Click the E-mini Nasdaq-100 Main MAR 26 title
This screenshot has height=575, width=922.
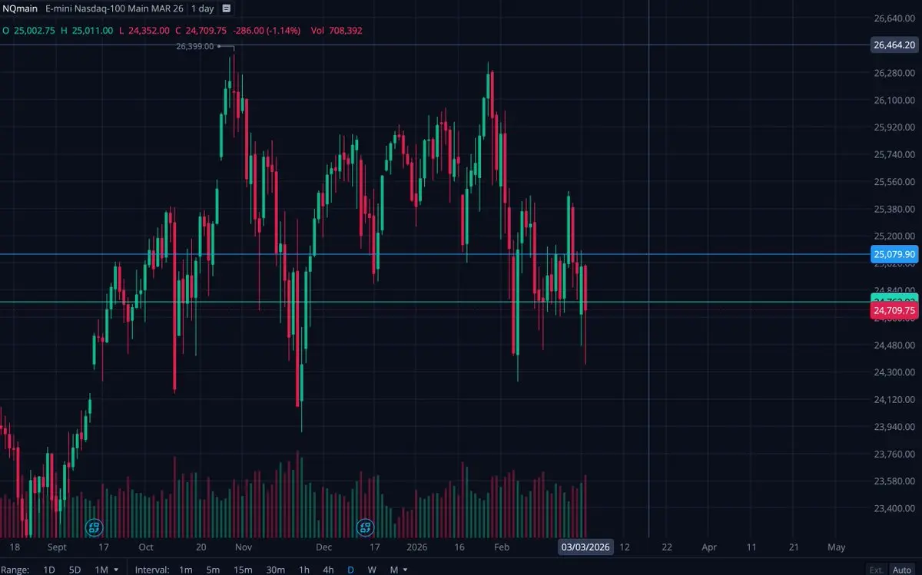[114, 8]
